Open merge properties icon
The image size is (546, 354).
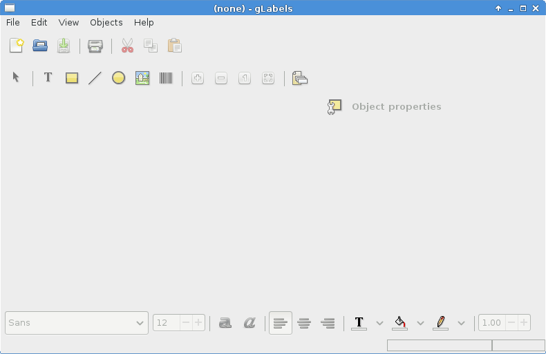[299, 78]
